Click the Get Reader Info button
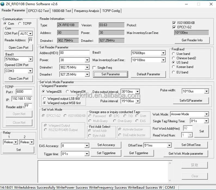The width and height of the screenshot is (216, 190). (x=192, y=40)
